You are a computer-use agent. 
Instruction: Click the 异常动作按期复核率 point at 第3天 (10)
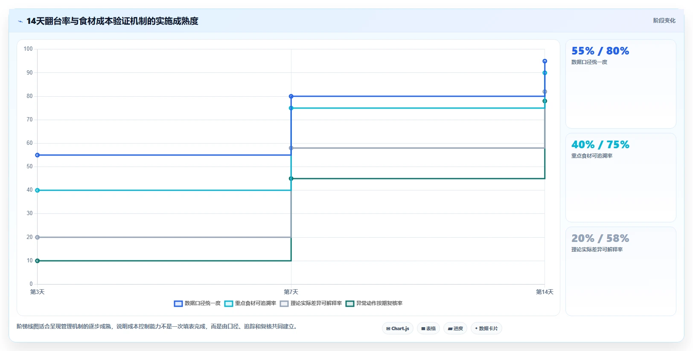pyautogui.click(x=38, y=261)
